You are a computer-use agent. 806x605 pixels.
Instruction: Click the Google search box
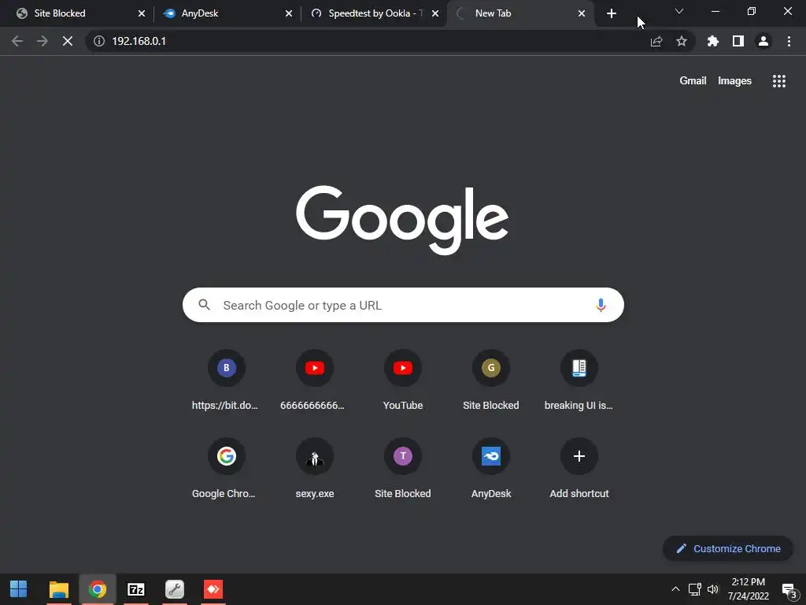coord(403,305)
